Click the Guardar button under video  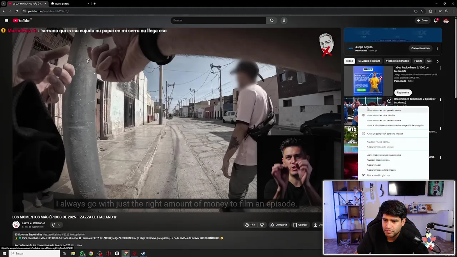(300, 225)
